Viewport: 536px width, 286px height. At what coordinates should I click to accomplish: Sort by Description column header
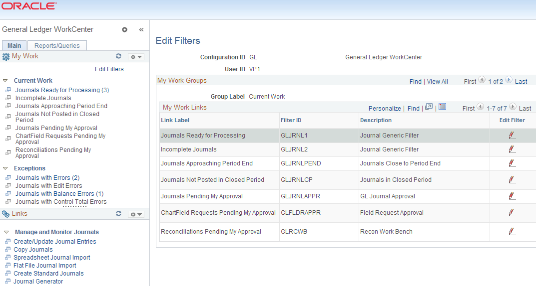376,120
